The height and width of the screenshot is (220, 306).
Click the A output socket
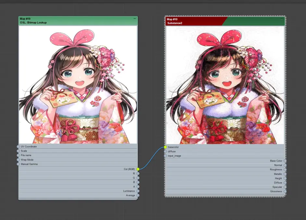(x=138, y=187)
